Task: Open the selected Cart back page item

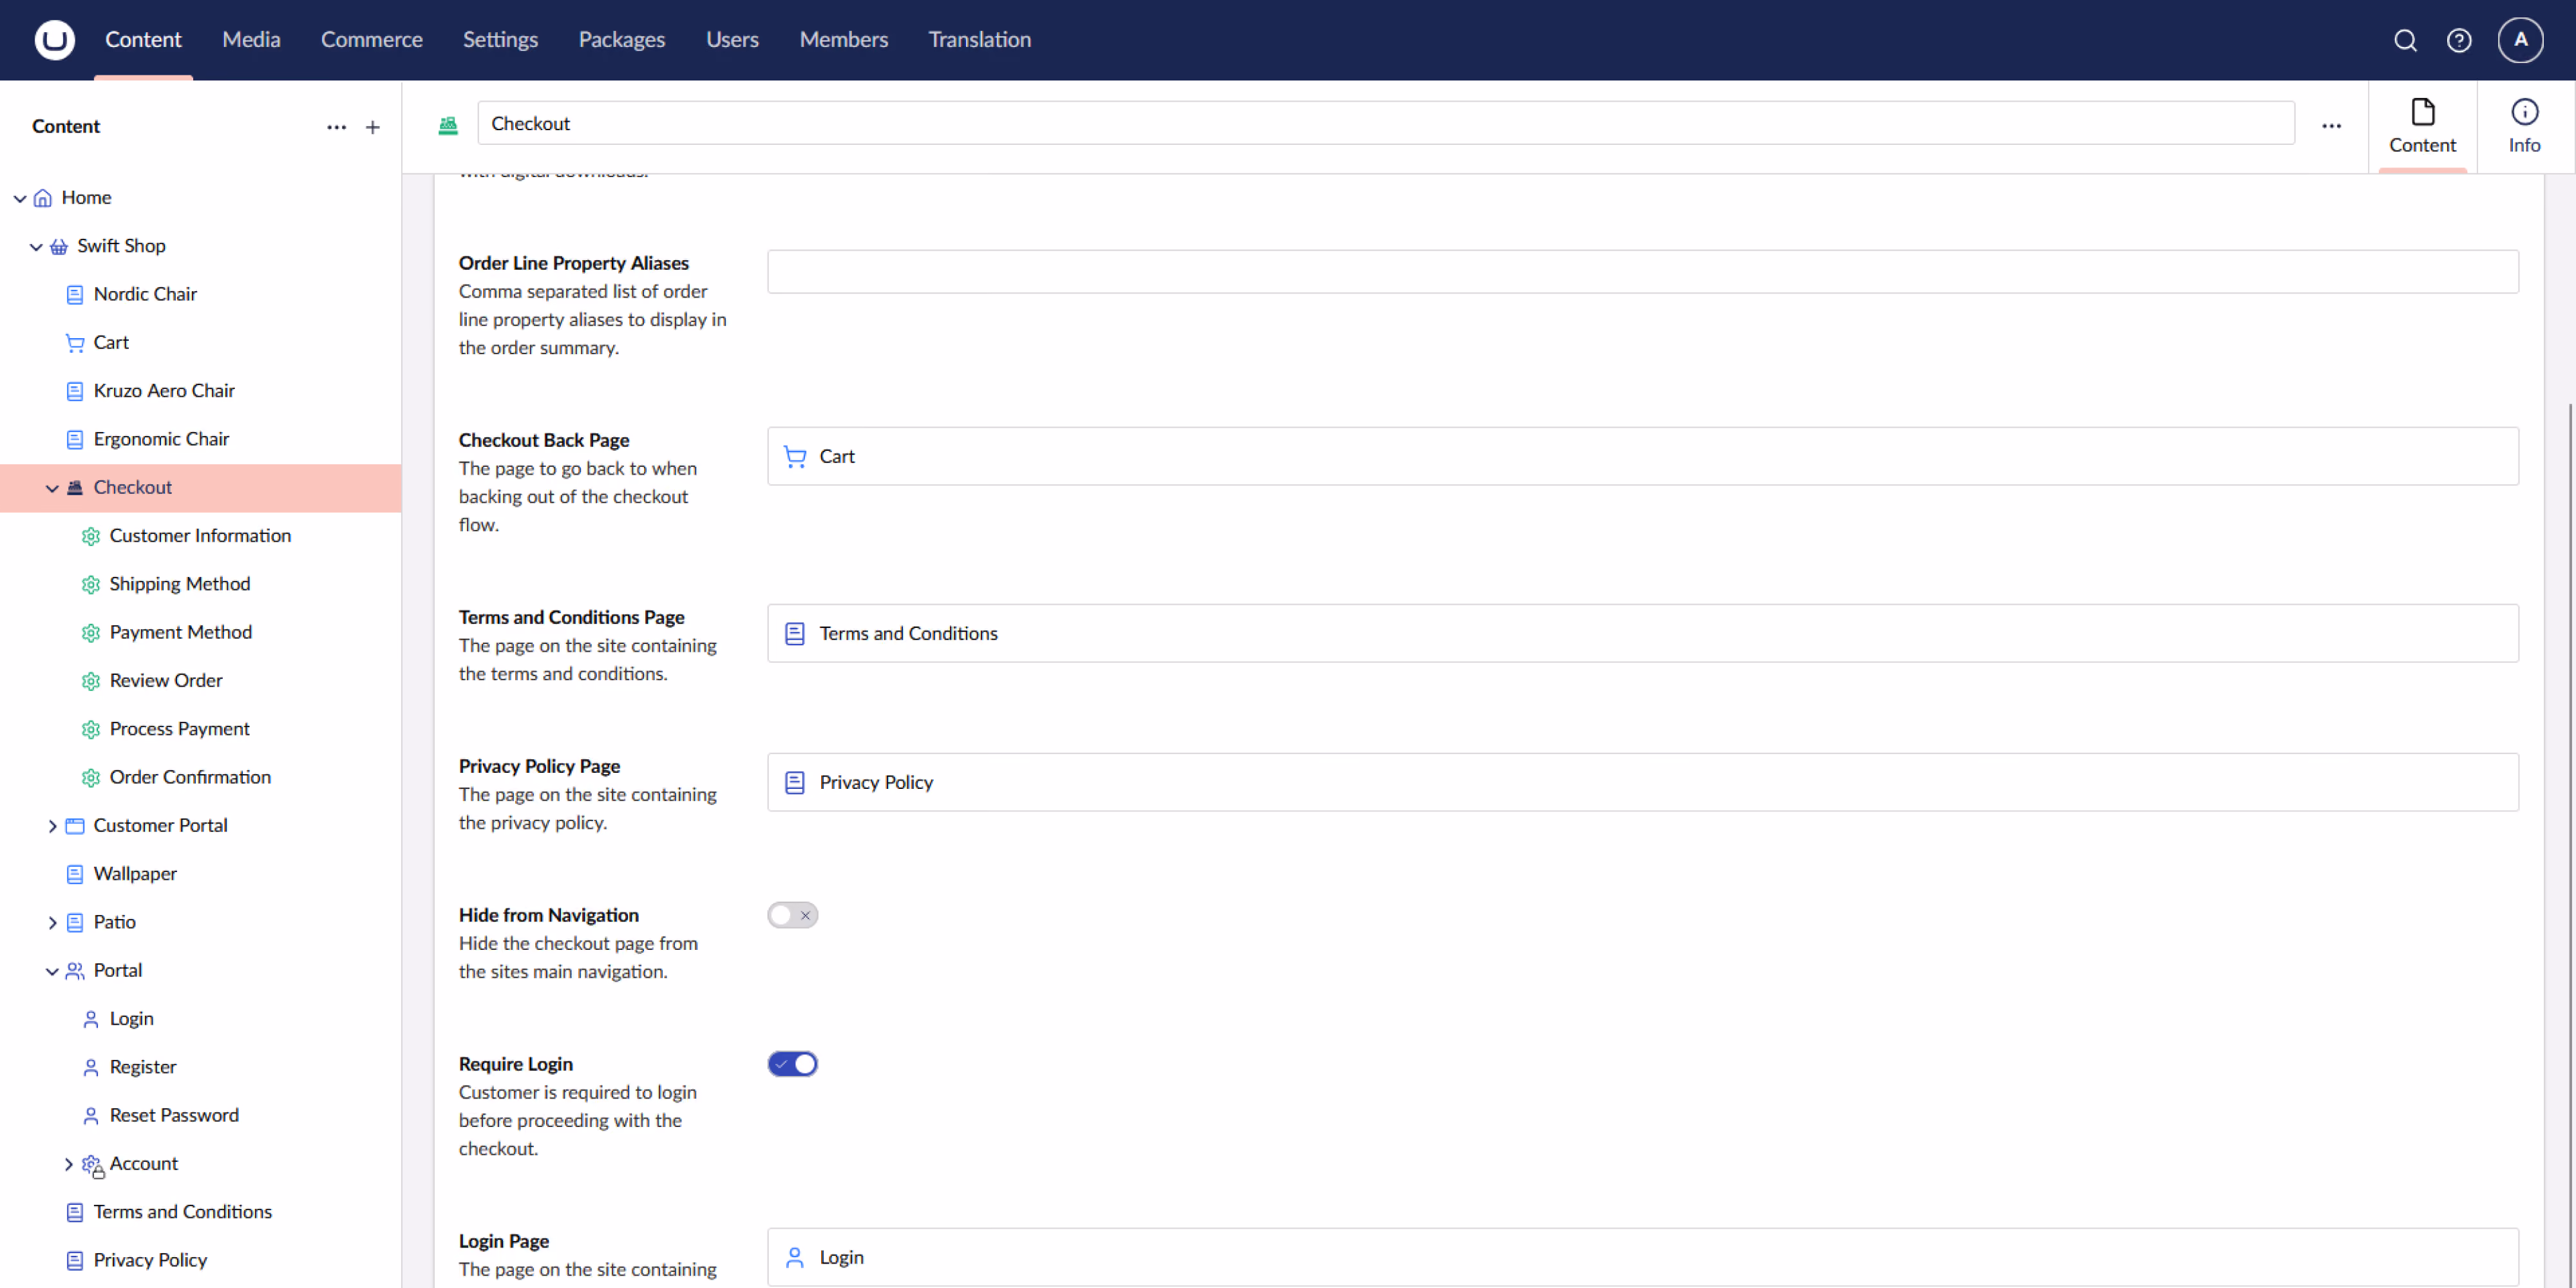Action: pos(1642,456)
